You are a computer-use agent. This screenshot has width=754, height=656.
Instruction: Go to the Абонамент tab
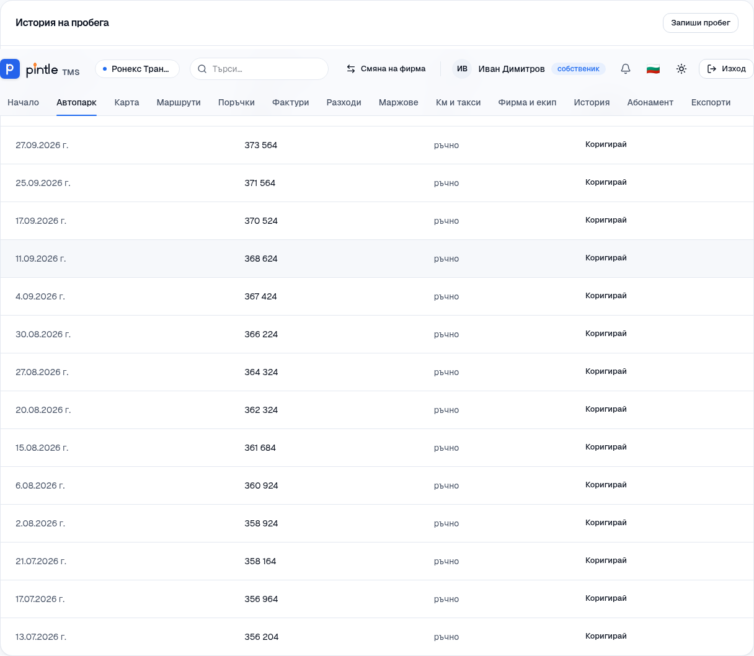click(650, 102)
